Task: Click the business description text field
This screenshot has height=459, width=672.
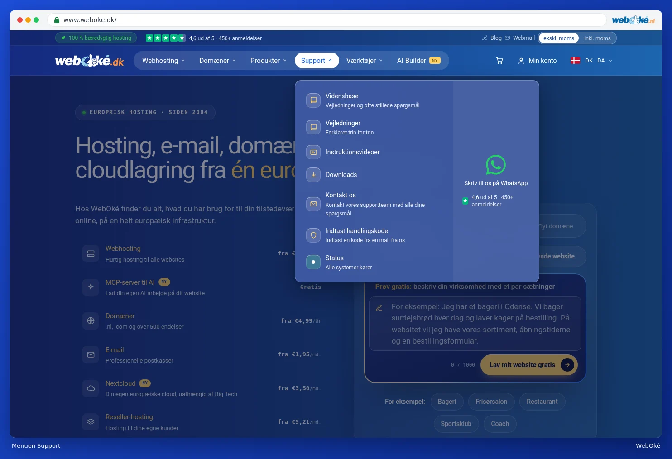Action: click(475, 324)
